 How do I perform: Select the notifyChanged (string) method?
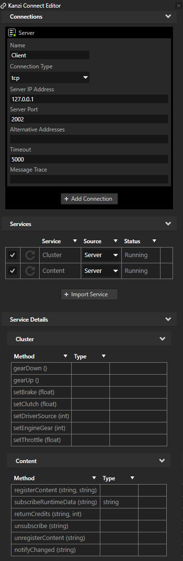pos(55,550)
